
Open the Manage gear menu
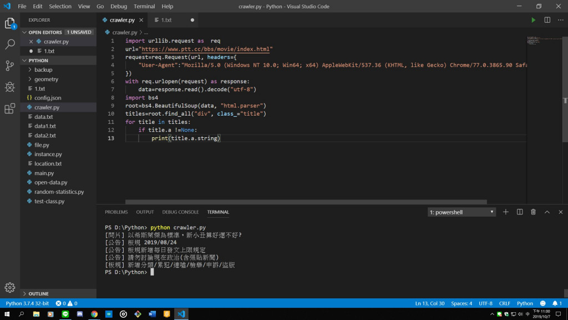pyautogui.click(x=10, y=287)
